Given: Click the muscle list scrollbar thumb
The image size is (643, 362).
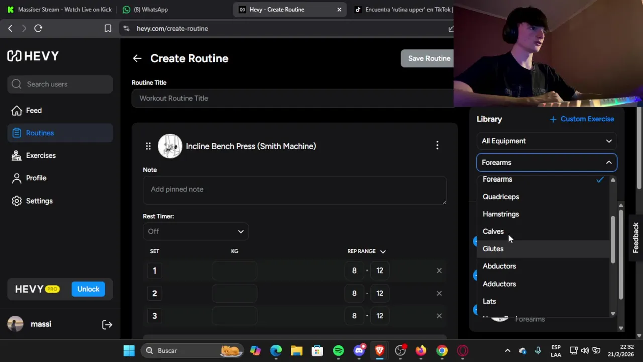Looking at the screenshot, I should (x=613, y=239).
